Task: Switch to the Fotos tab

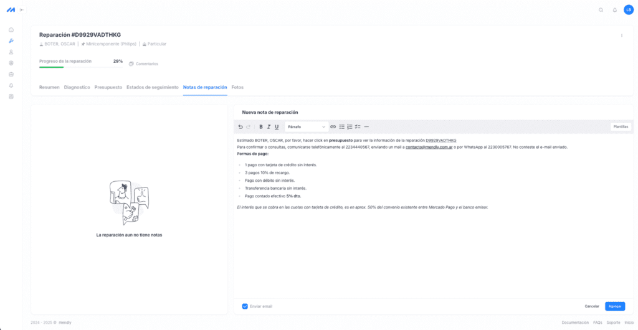Action: (x=237, y=87)
